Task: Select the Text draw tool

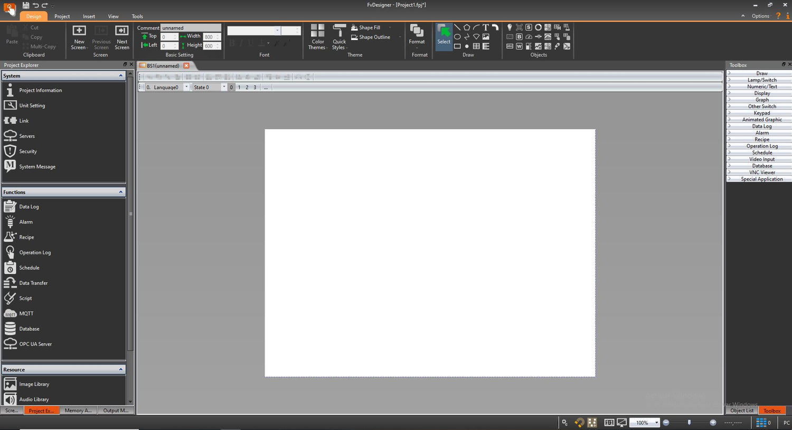Action: [486, 27]
